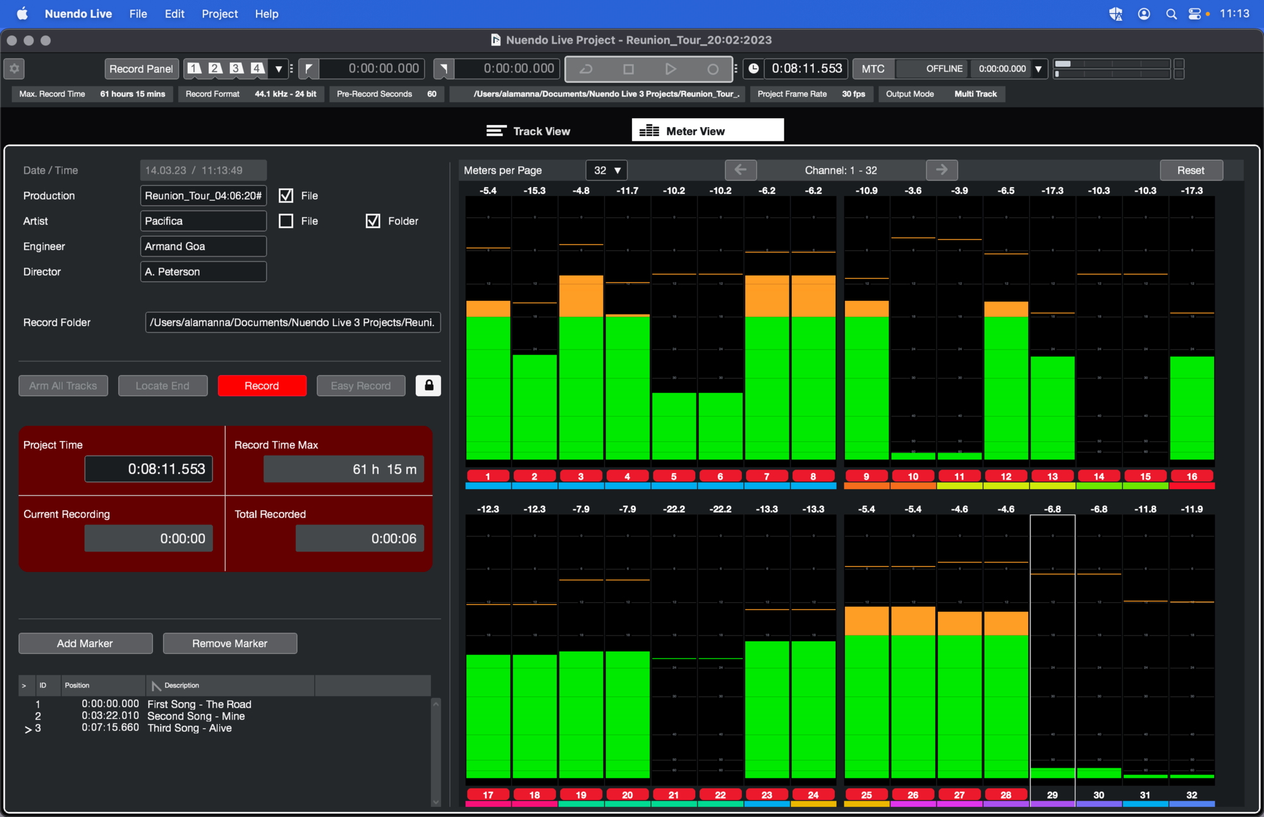Open the Project menu
The width and height of the screenshot is (1264, 817).
point(219,13)
